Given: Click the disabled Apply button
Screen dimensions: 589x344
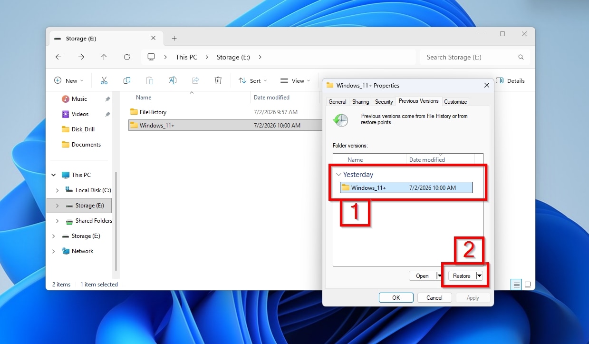Looking at the screenshot, I should tap(473, 297).
